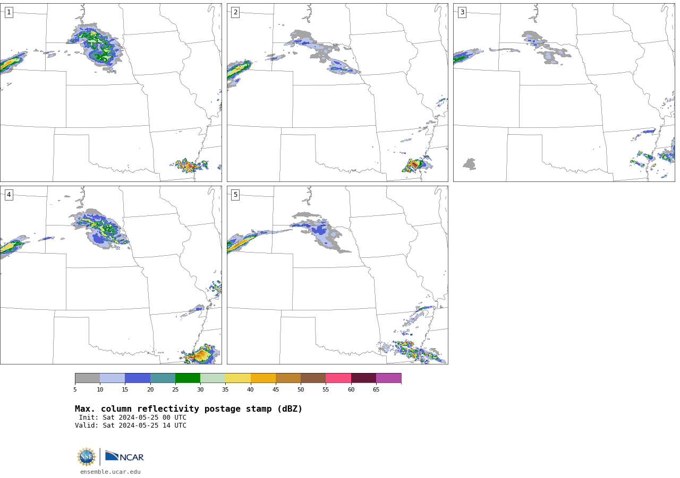Click the NSF logo icon
Image resolution: width=680 pixels, height=478 pixels.
pyautogui.click(x=87, y=457)
